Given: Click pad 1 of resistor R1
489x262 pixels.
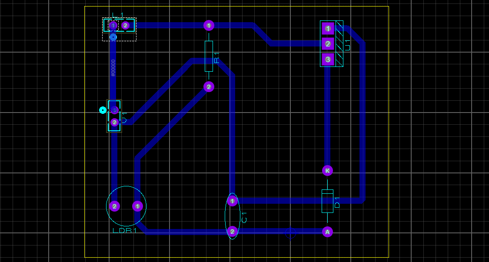Looking at the screenshot, I should coord(209,26).
